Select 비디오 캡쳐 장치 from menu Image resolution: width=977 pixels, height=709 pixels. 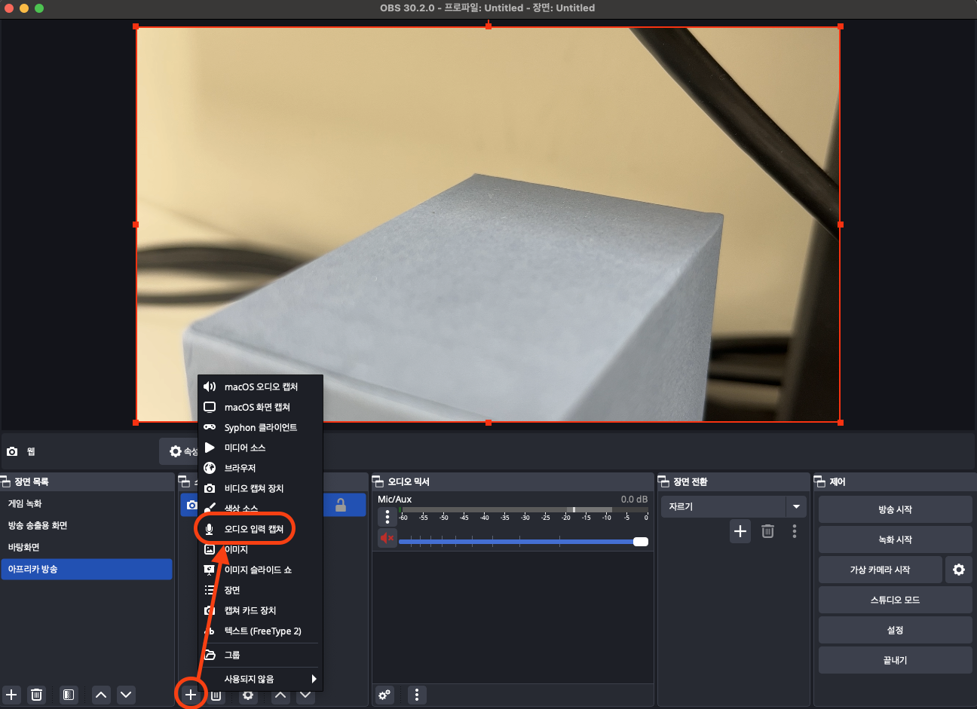point(260,488)
